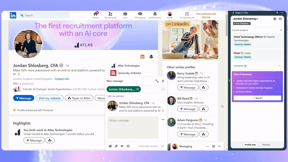Expand the New message window to full size

coord(157,81)
